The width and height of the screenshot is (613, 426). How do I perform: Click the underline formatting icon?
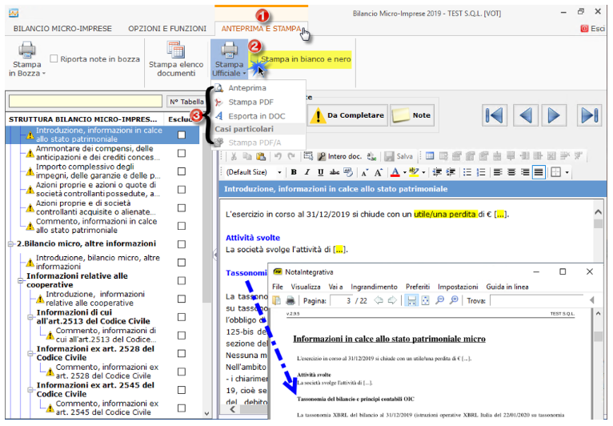(318, 172)
